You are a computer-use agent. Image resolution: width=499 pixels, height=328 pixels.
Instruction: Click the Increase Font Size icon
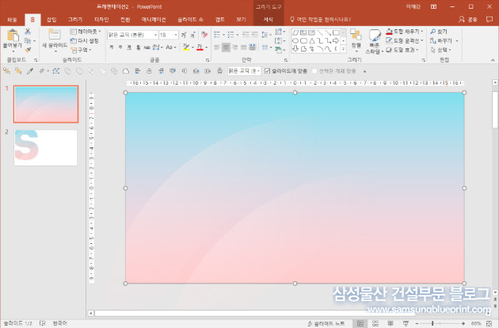click(184, 35)
